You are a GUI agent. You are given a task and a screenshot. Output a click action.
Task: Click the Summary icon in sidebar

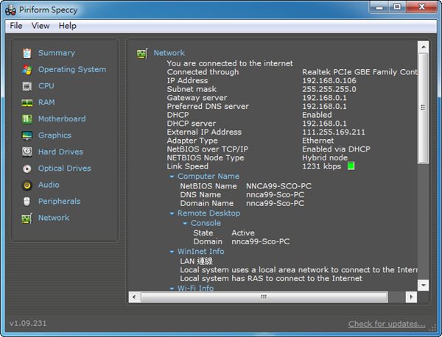(27, 53)
